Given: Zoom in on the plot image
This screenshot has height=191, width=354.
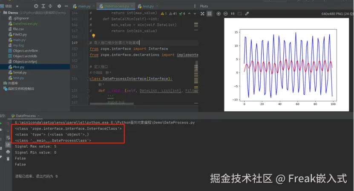Looking at the screenshot, I should click(219, 14).
